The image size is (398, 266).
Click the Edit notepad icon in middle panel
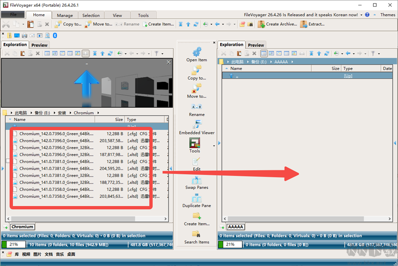coord(196,162)
